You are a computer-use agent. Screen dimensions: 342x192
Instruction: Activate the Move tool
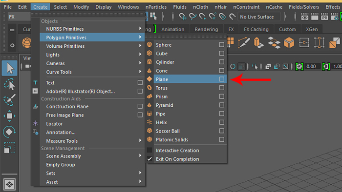click(x=10, y=115)
